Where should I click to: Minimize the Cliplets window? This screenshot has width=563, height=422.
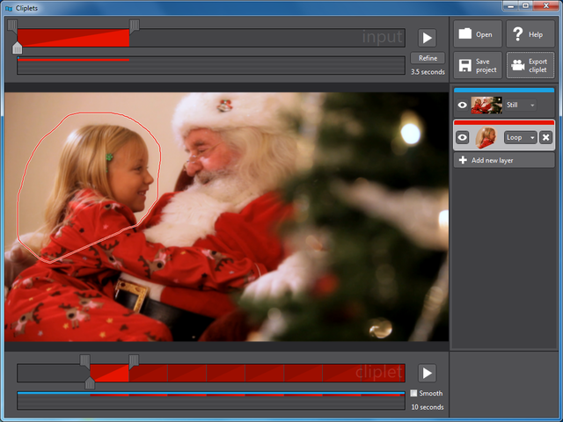click(x=511, y=6)
